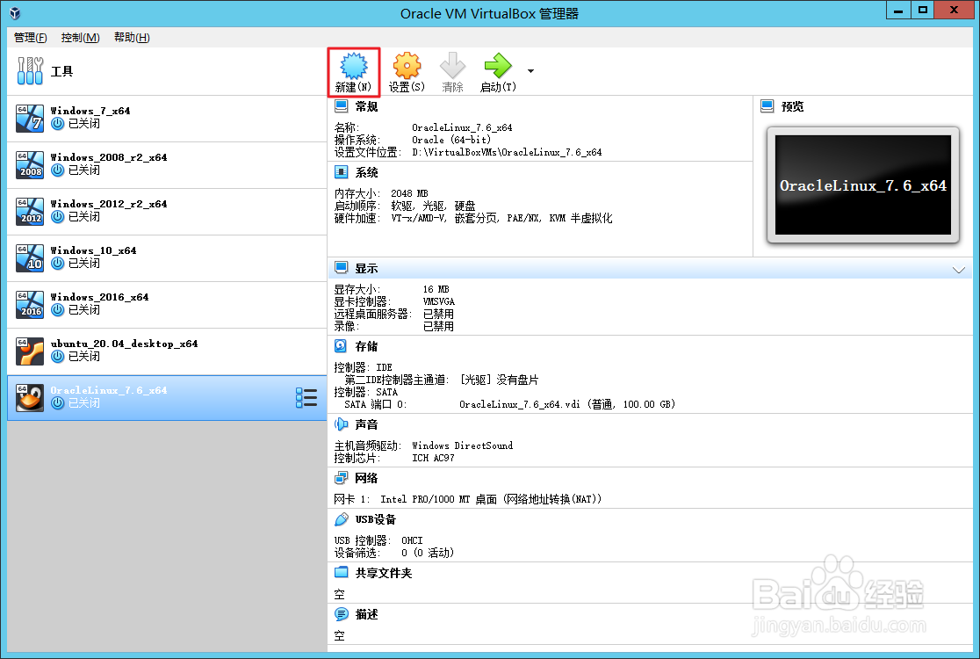Image resolution: width=980 pixels, height=659 pixels.
Task: Collapse the Display (显示) section chevron
Action: [959, 270]
